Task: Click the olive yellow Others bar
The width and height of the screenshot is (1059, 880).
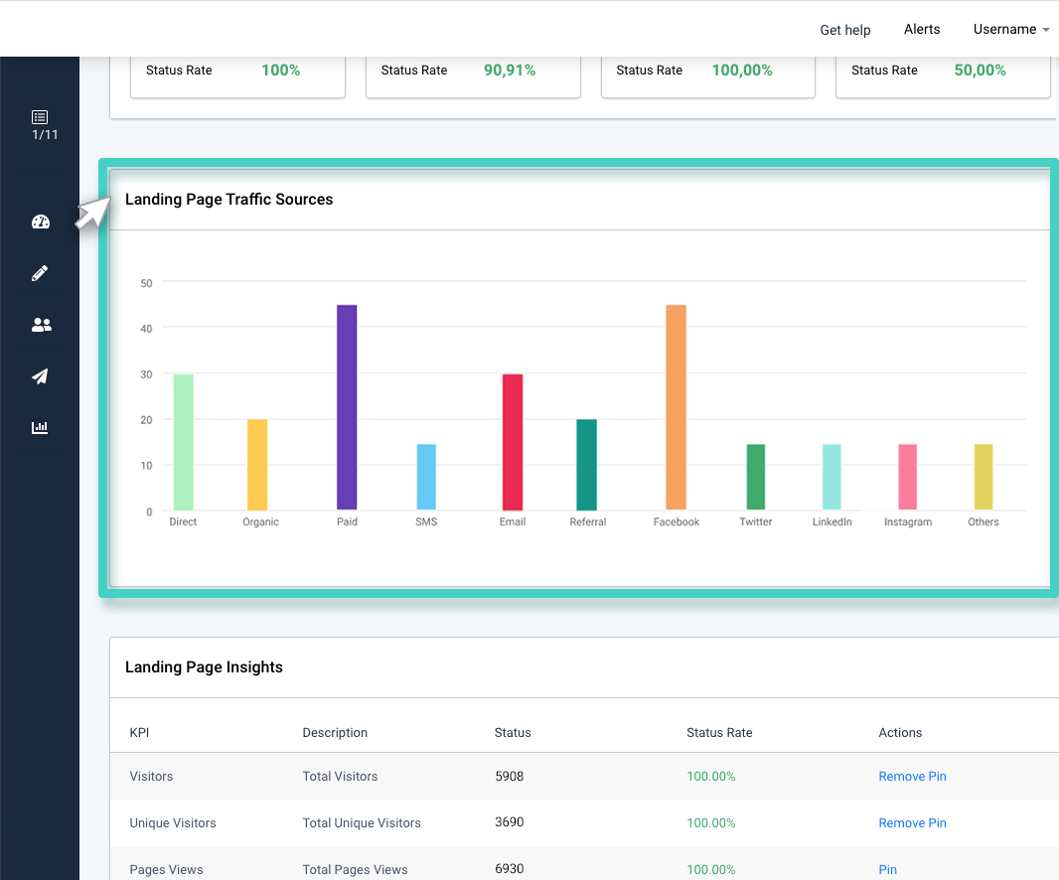Action: pos(983,477)
